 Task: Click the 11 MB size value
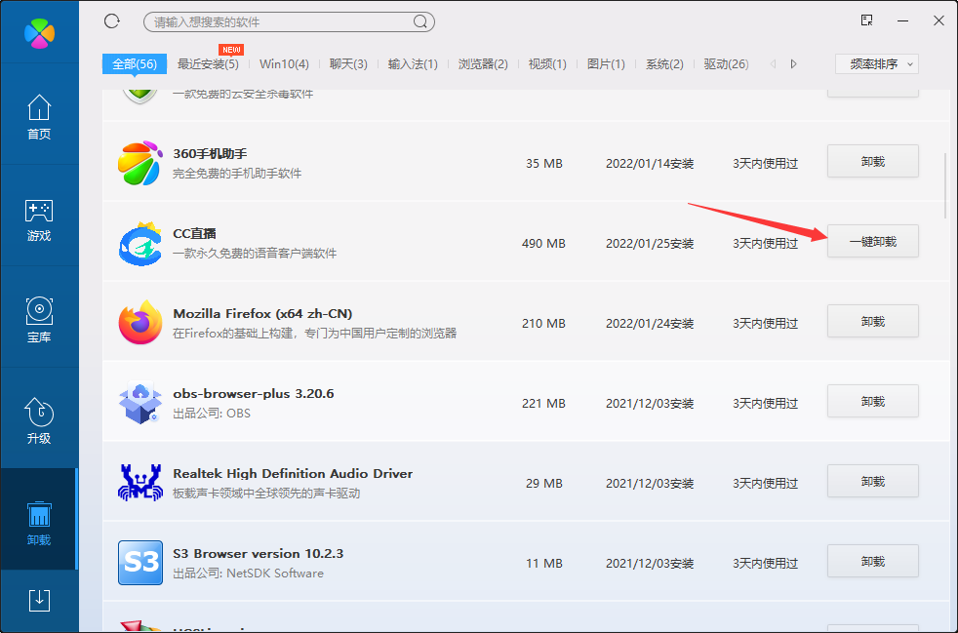(x=543, y=564)
